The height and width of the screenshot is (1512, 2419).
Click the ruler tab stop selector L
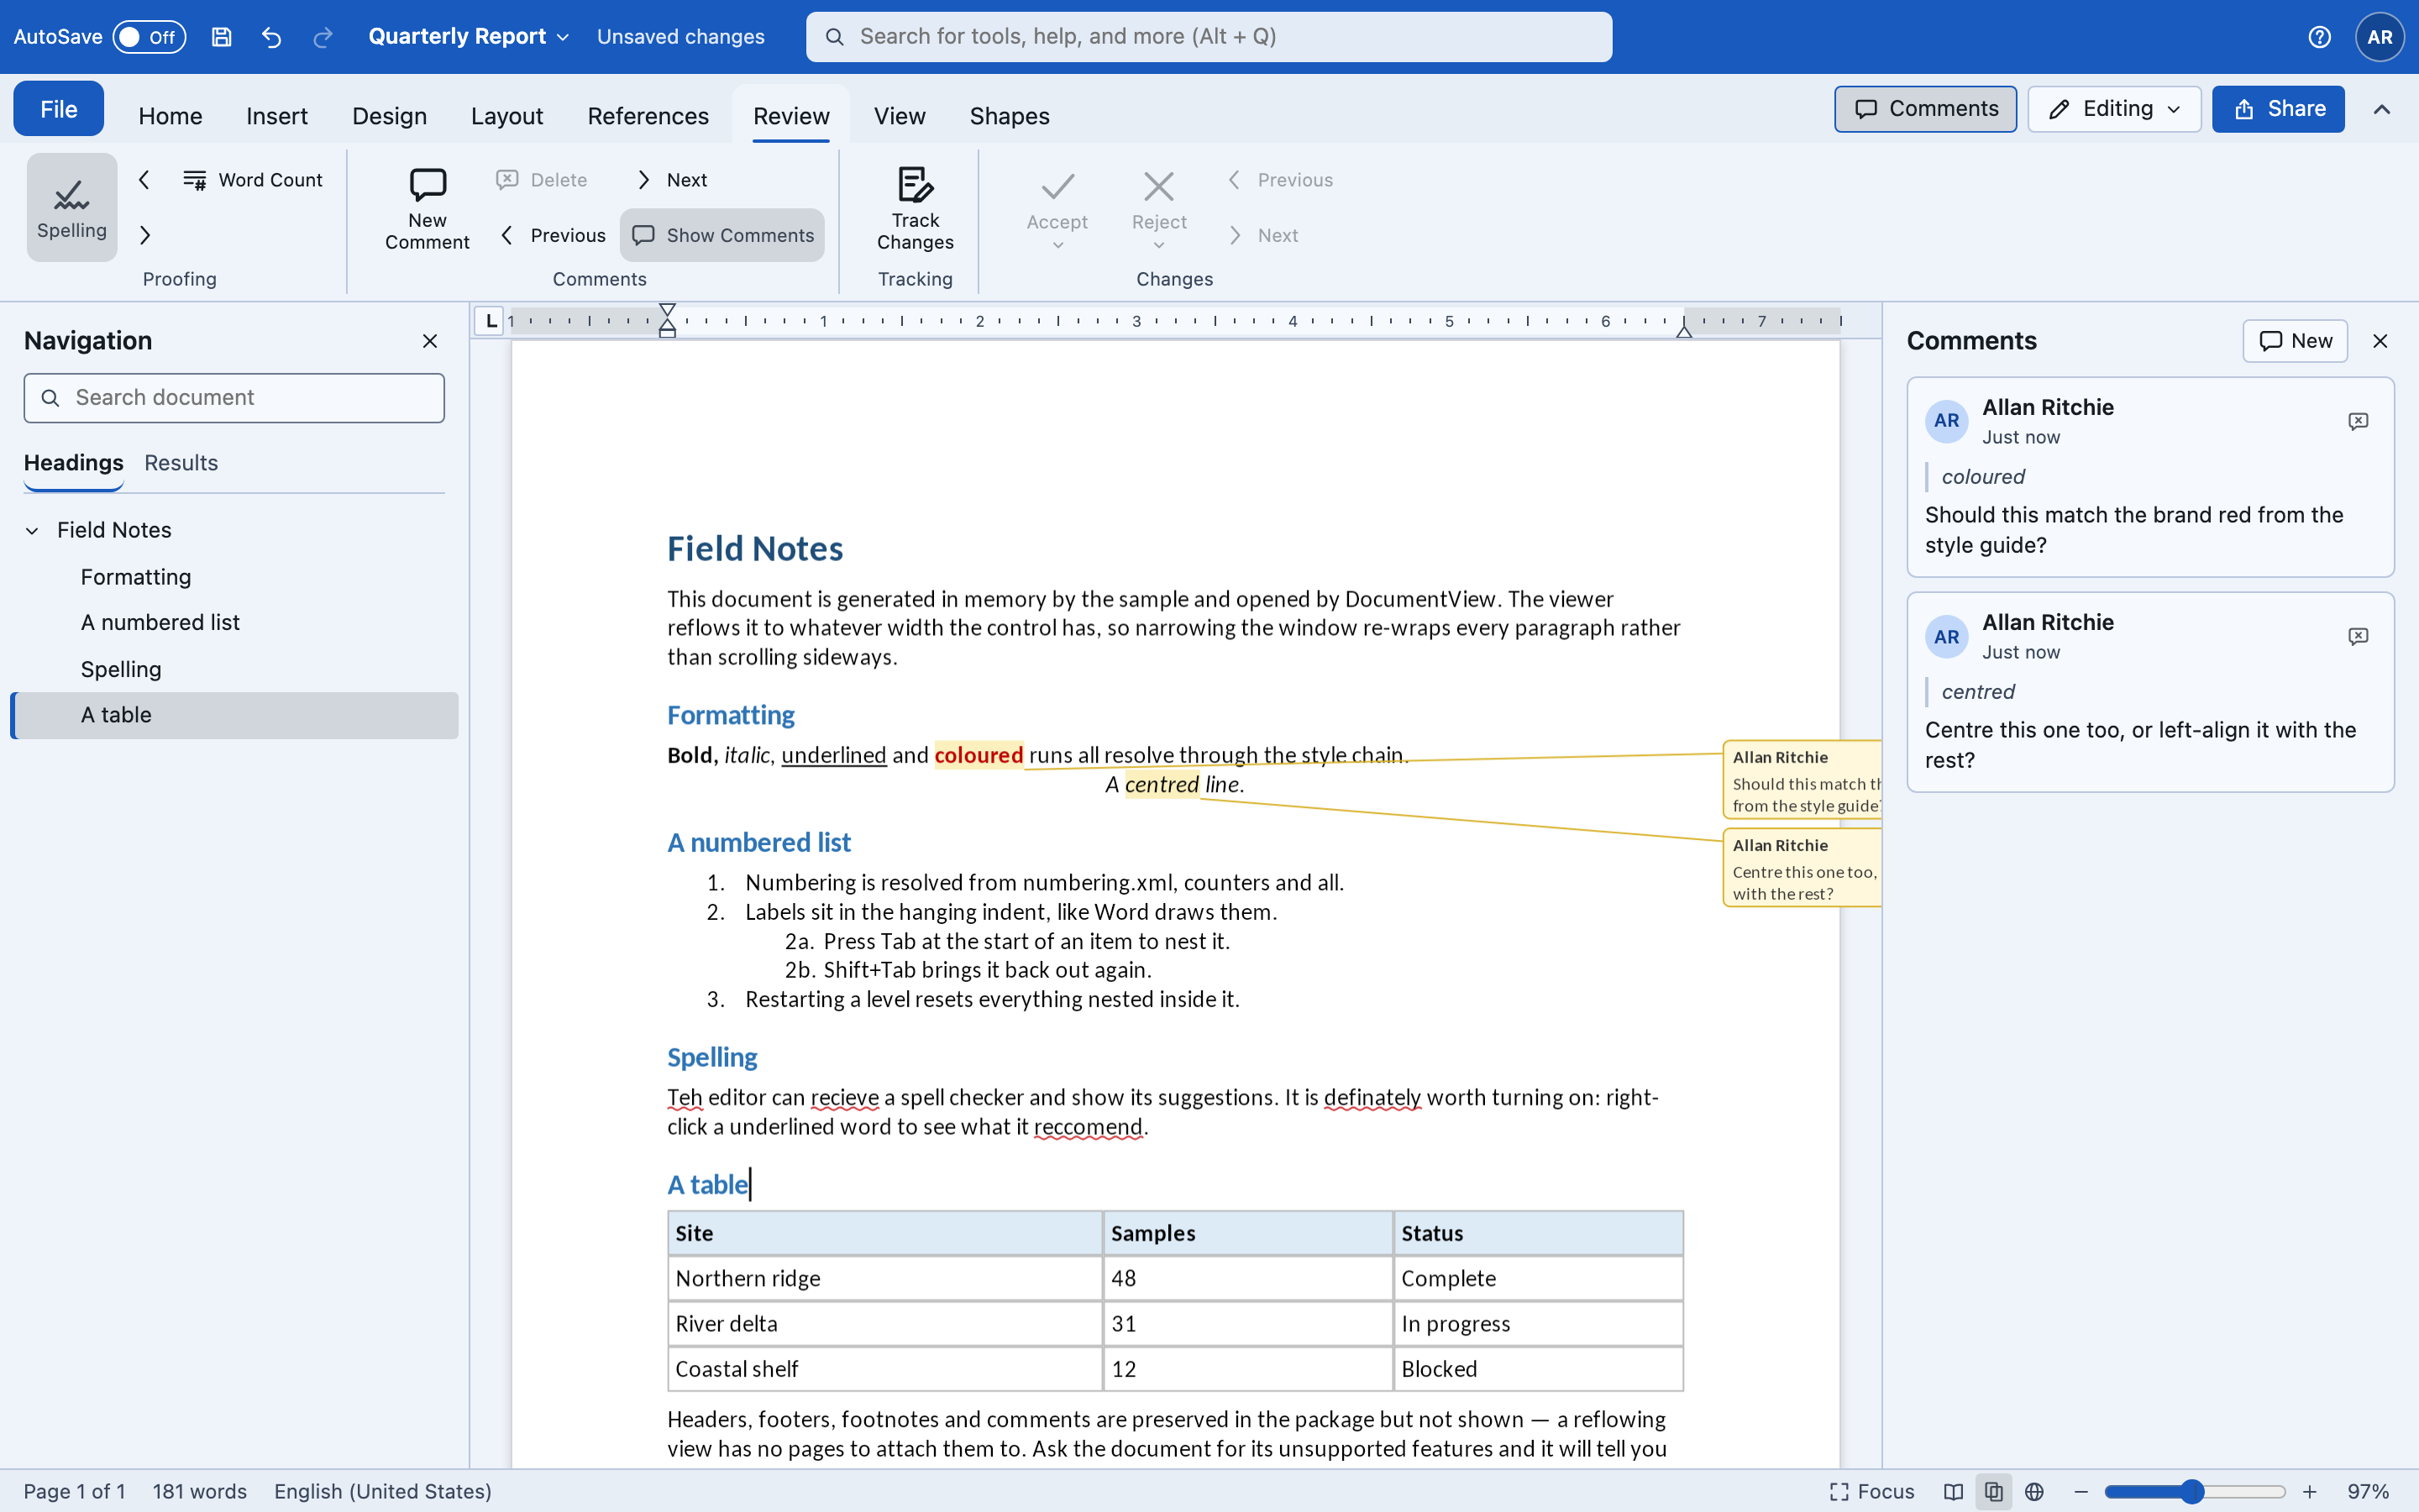click(489, 321)
